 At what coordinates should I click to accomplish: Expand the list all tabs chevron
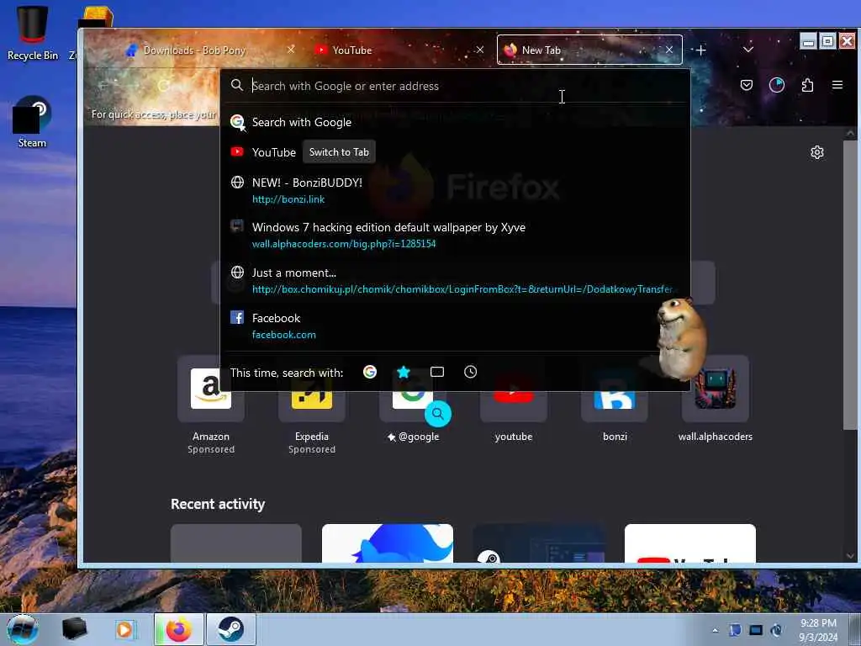click(747, 50)
